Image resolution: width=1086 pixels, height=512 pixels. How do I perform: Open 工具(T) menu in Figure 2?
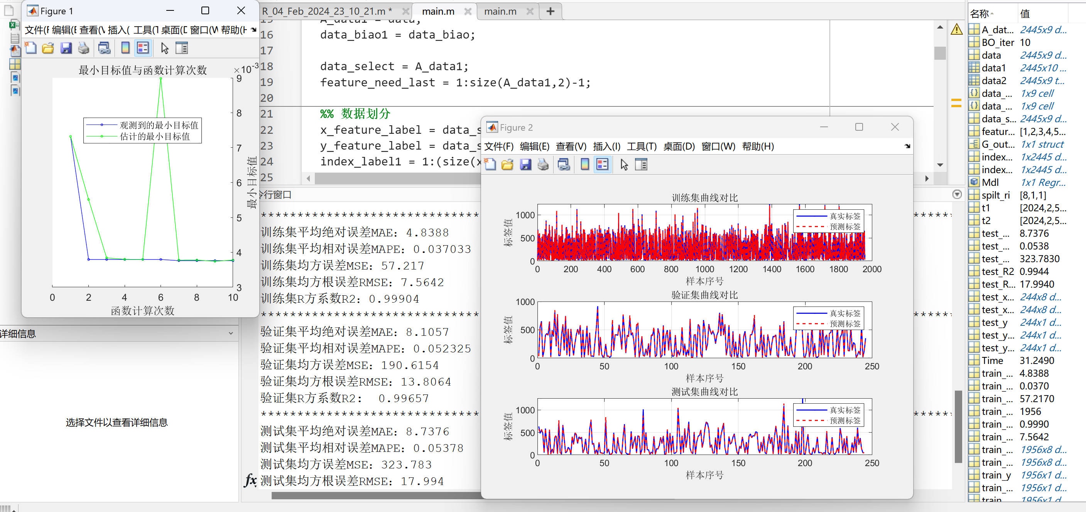[x=641, y=146]
